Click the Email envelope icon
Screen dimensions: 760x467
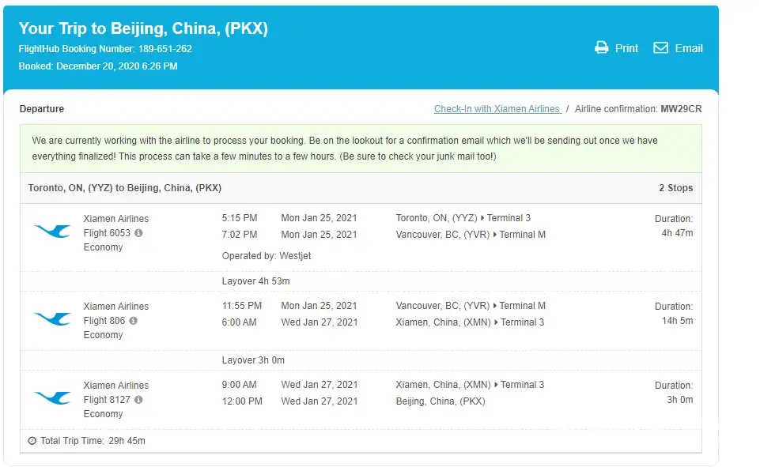click(x=660, y=47)
